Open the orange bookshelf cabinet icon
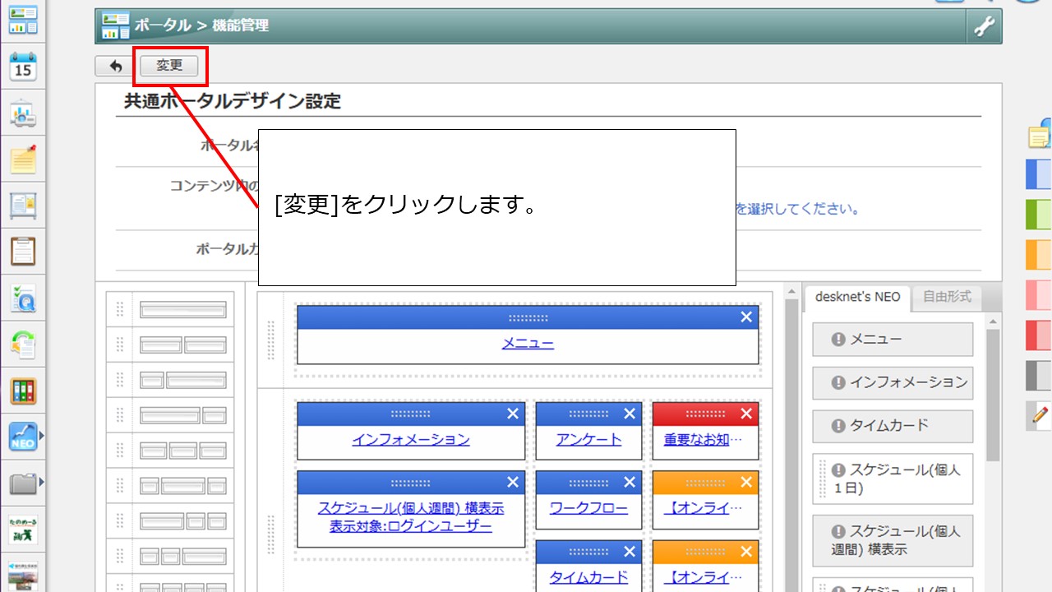The image size is (1052, 592). (22, 390)
